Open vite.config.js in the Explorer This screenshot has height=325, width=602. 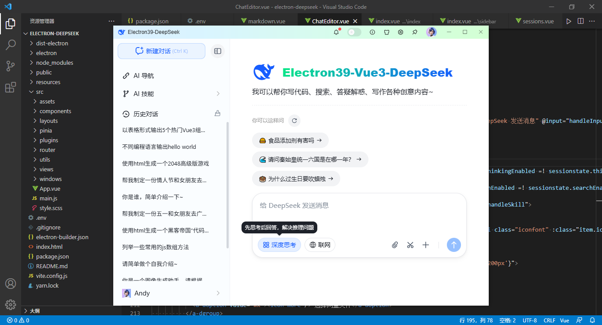[x=52, y=276]
